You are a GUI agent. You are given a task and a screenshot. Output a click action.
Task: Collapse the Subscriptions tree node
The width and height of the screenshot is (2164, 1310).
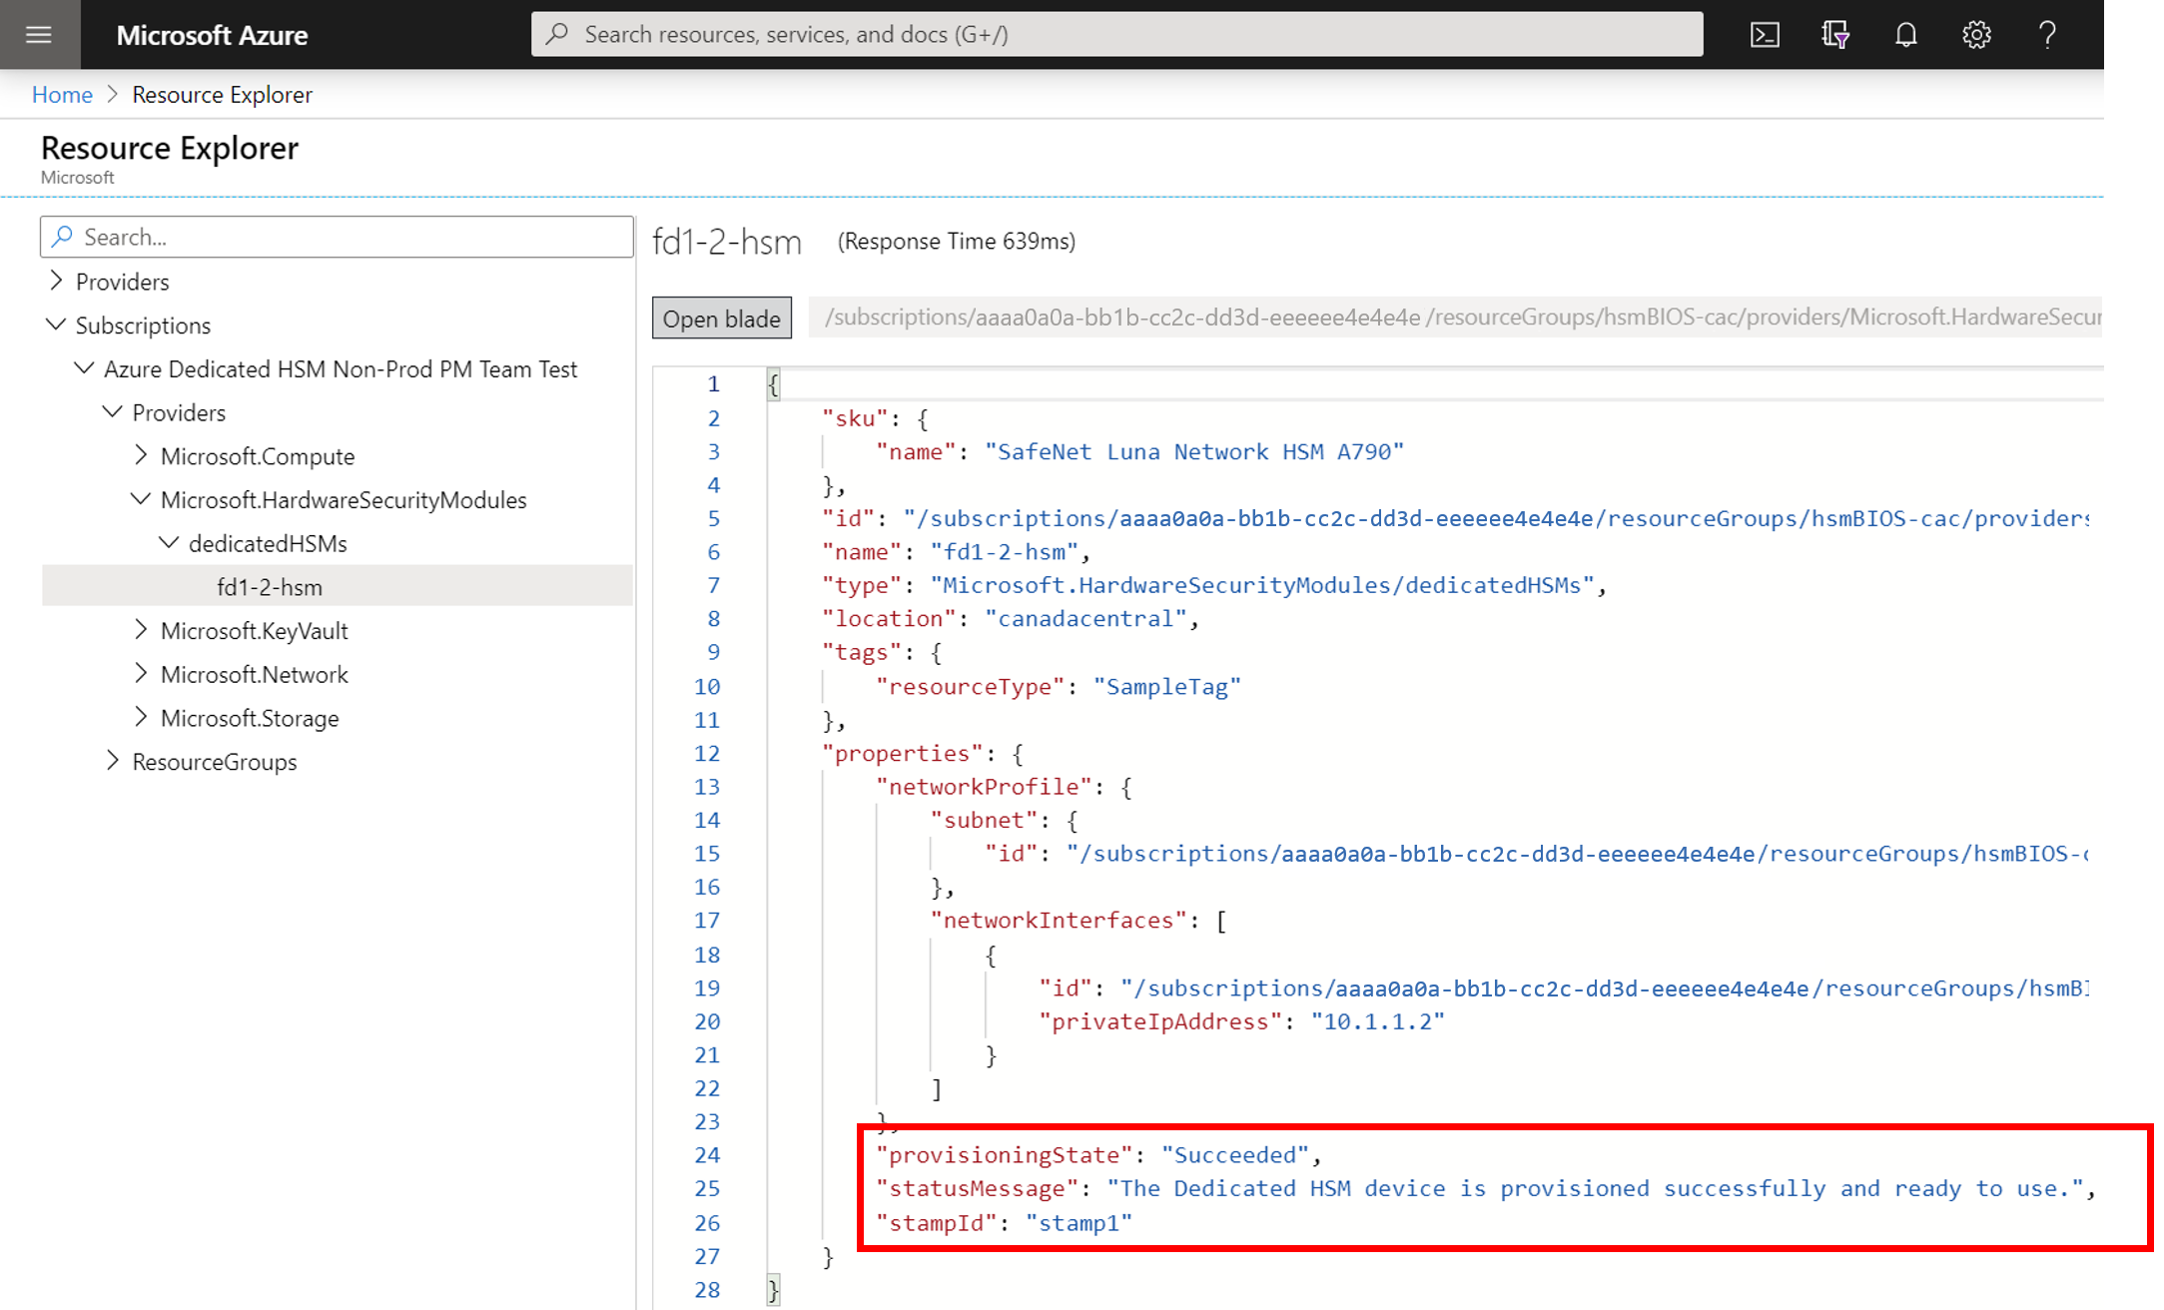click(56, 325)
